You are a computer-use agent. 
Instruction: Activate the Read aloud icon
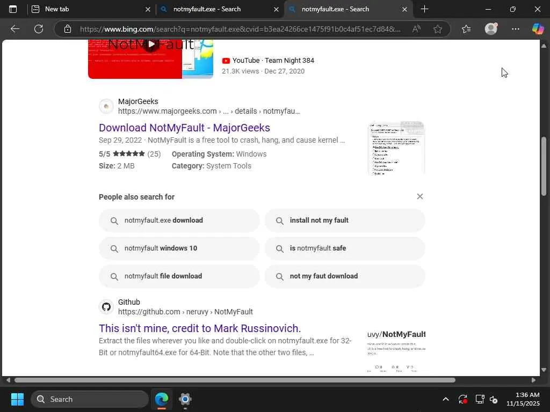tap(416, 29)
